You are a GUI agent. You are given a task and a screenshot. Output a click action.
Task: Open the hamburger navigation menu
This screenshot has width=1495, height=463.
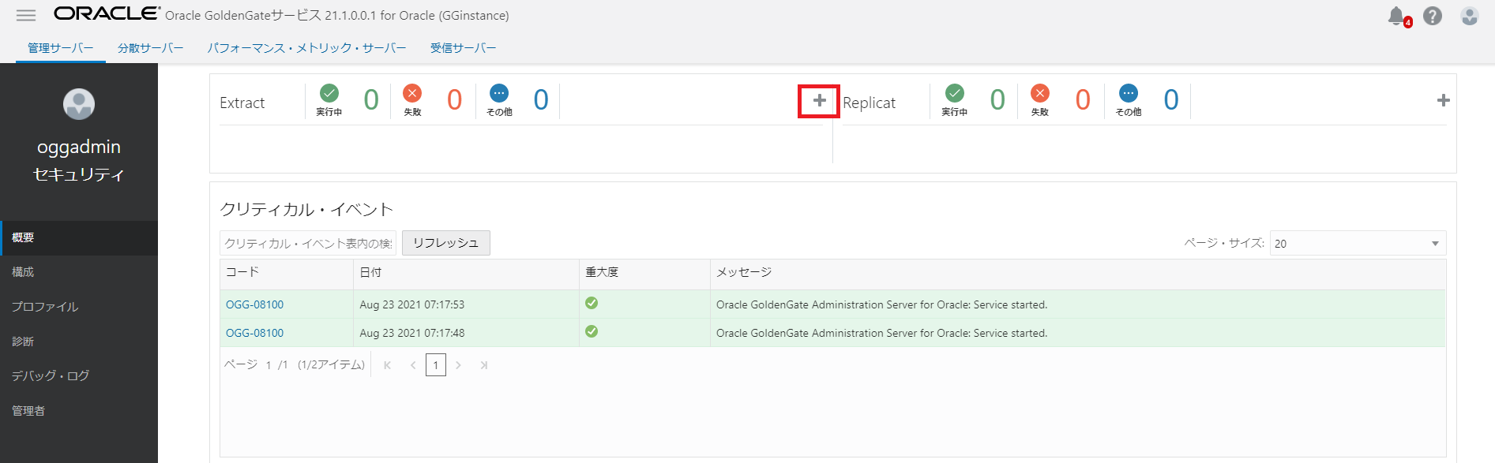click(26, 15)
